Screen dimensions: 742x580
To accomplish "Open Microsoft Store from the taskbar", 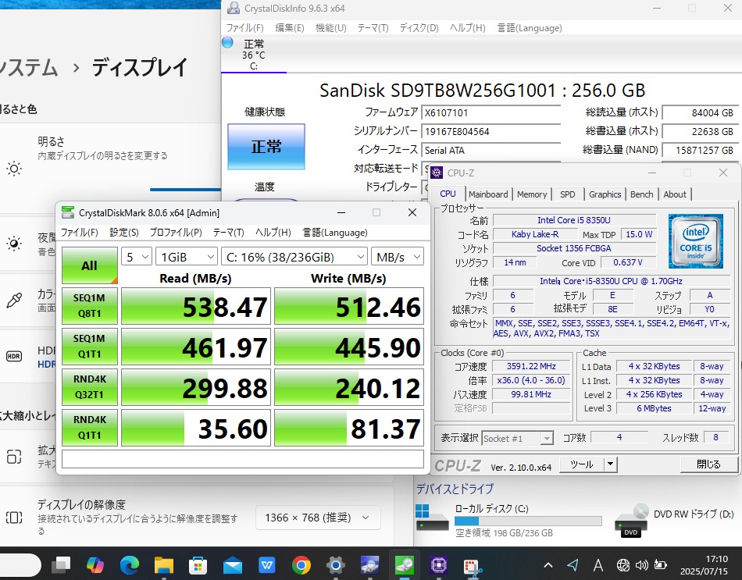I will [198, 564].
